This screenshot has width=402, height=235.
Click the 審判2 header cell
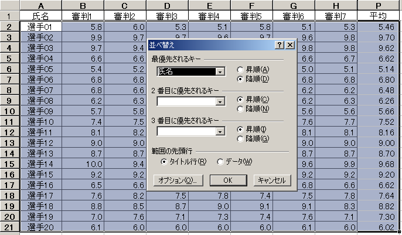click(x=125, y=16)
